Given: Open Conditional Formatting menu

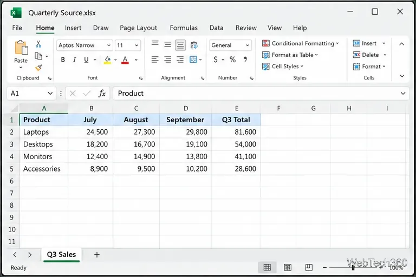Looking at the screenshot, I should (x=300, y=43).
